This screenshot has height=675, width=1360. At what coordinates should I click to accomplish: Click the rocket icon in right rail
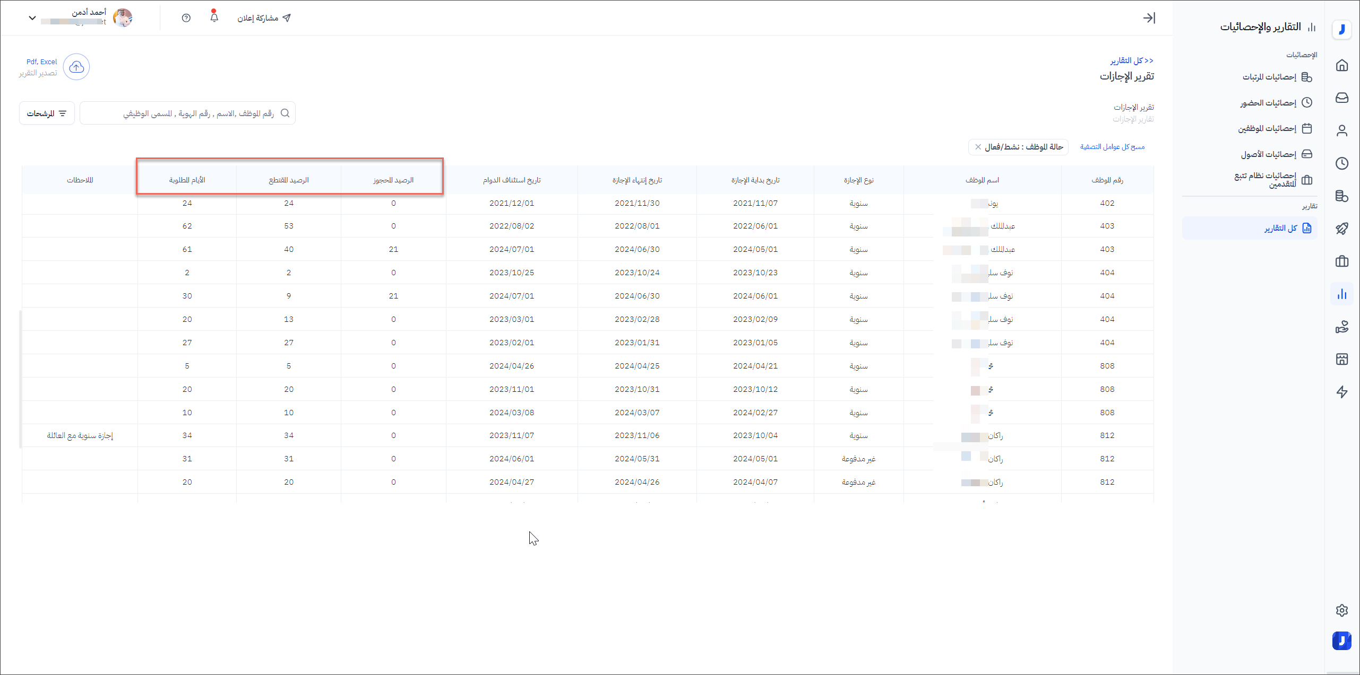[1341, 229]
